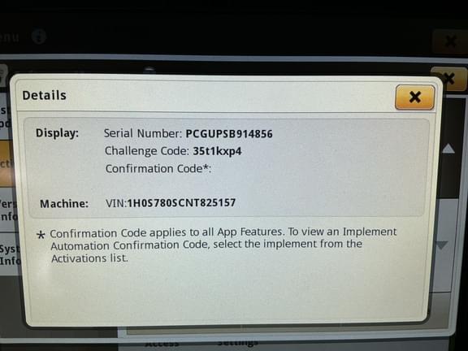Click the VIN 1H0S780SCNT825157
The height and width of the screenshot is (351, 468).
point(181,203)
